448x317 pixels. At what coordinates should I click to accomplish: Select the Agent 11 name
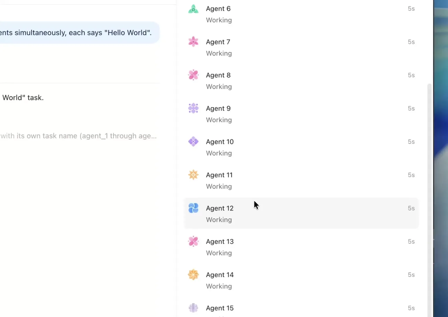pyautogui.click(x=219, y=175)
